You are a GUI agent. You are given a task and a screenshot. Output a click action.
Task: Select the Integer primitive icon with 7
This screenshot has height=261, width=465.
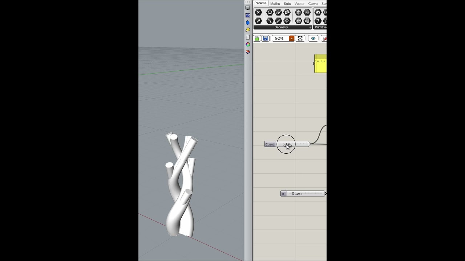tap(318, 21)
